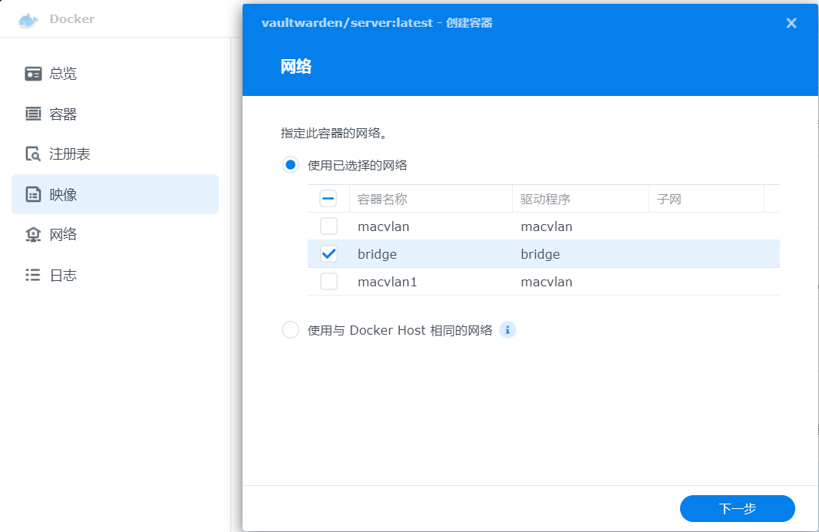Show info tooltip beside Docker Host option
819x532 pixels.
coord(507,330)
